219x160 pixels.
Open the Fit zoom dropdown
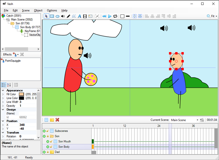point(212,16)
